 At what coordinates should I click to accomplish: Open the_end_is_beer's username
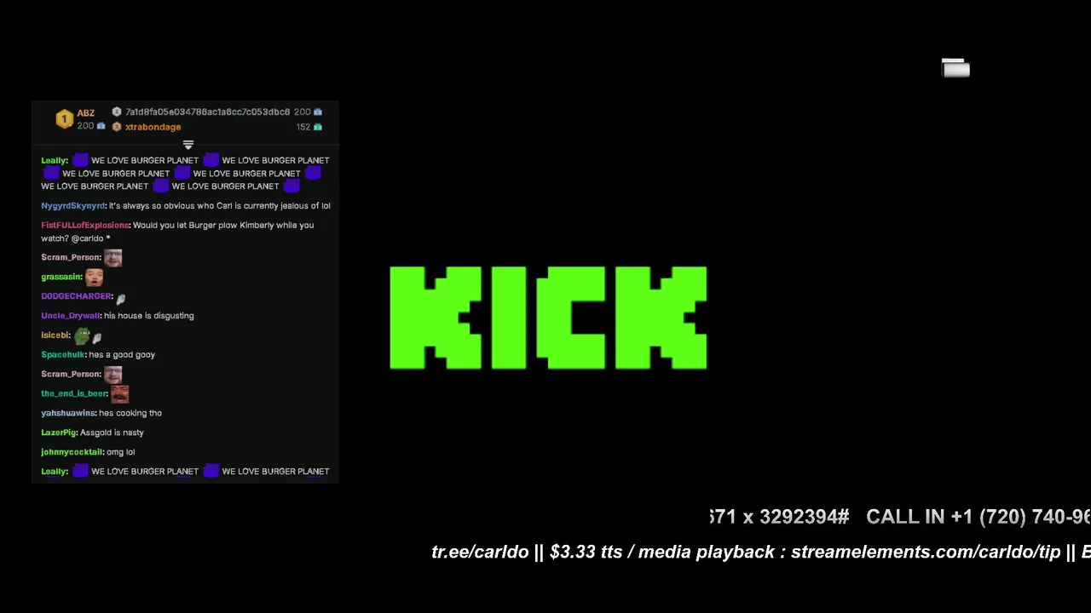coord(74,393)
